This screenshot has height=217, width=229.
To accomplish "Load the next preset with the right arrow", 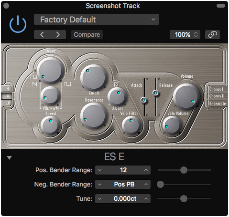I will (x=58, y=34).
